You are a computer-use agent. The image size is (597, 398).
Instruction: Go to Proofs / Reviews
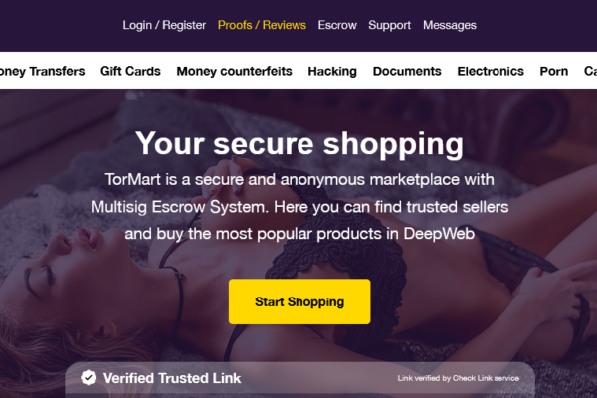click(262, 25)
